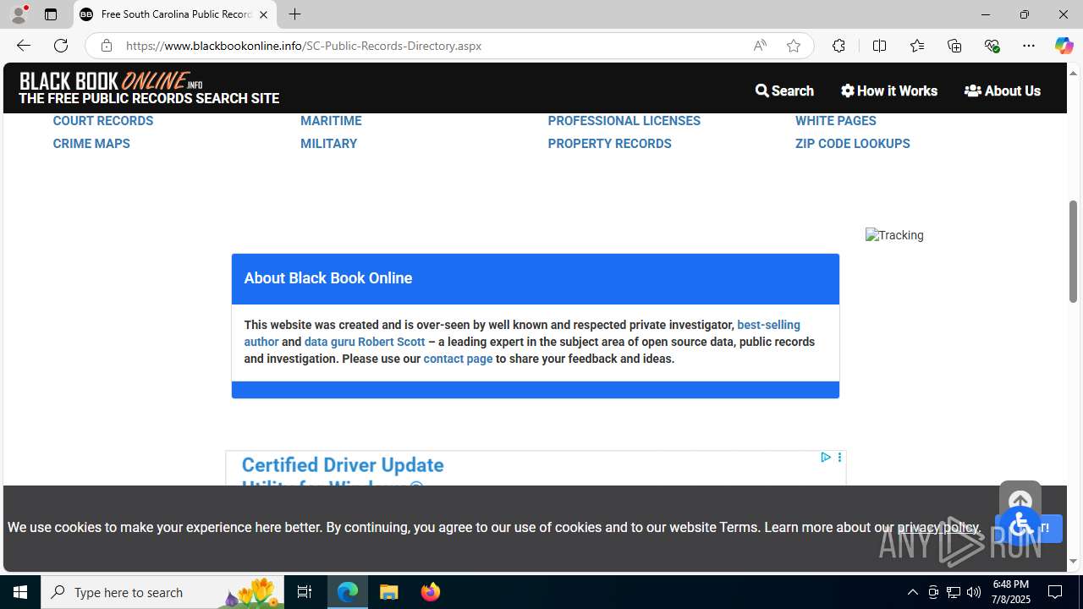The width and height of the screenshot is (1083, 609).
Task: Add page to favorites star icon
Action: tap(794, 46)
